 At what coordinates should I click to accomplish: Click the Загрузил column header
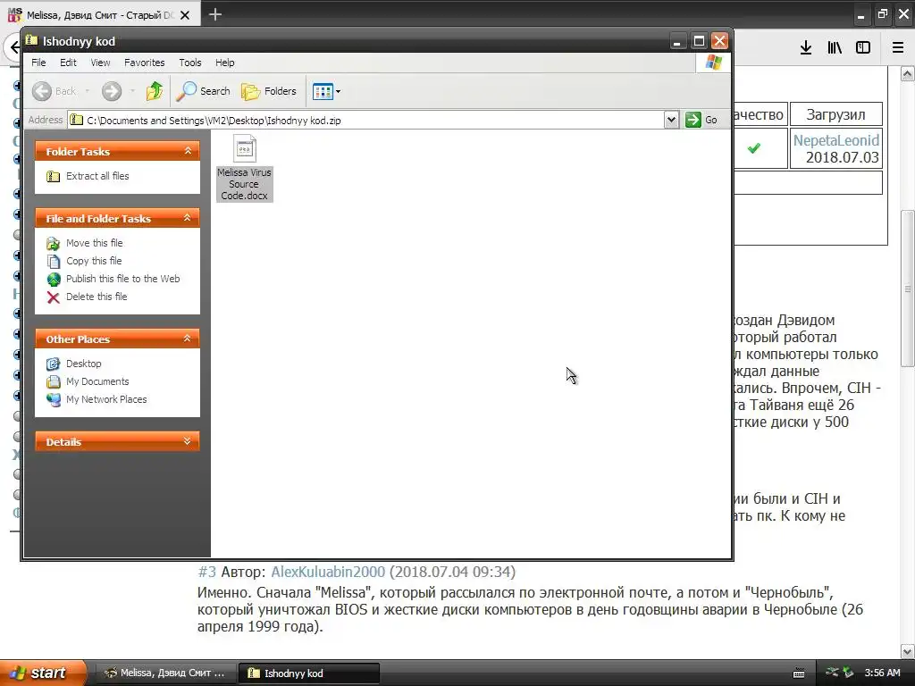(835, 114)
